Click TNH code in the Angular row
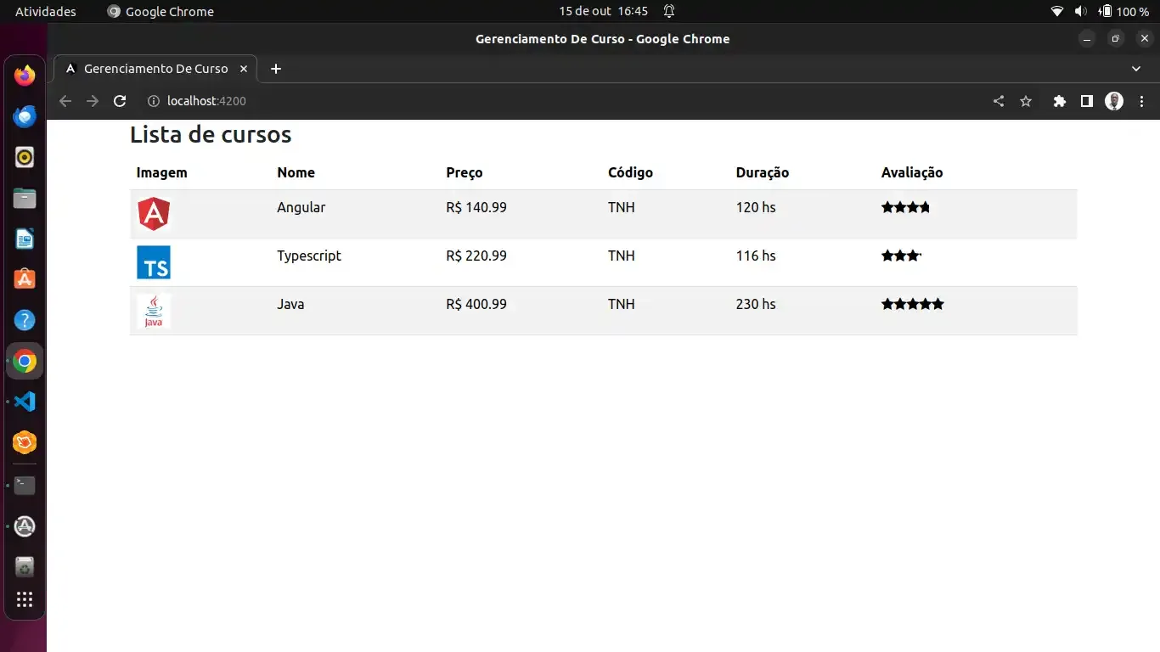Image resolution: width=1160 pixels, height=652 pixels. tap(622, 207)
